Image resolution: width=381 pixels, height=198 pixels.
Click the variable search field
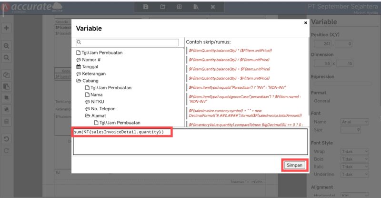coord(129,42)
